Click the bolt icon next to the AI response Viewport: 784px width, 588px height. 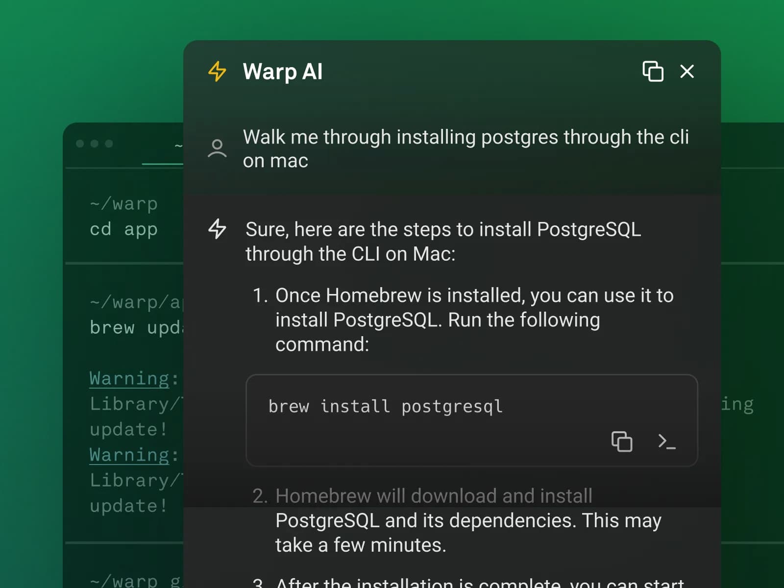click(x=217, y=230)
